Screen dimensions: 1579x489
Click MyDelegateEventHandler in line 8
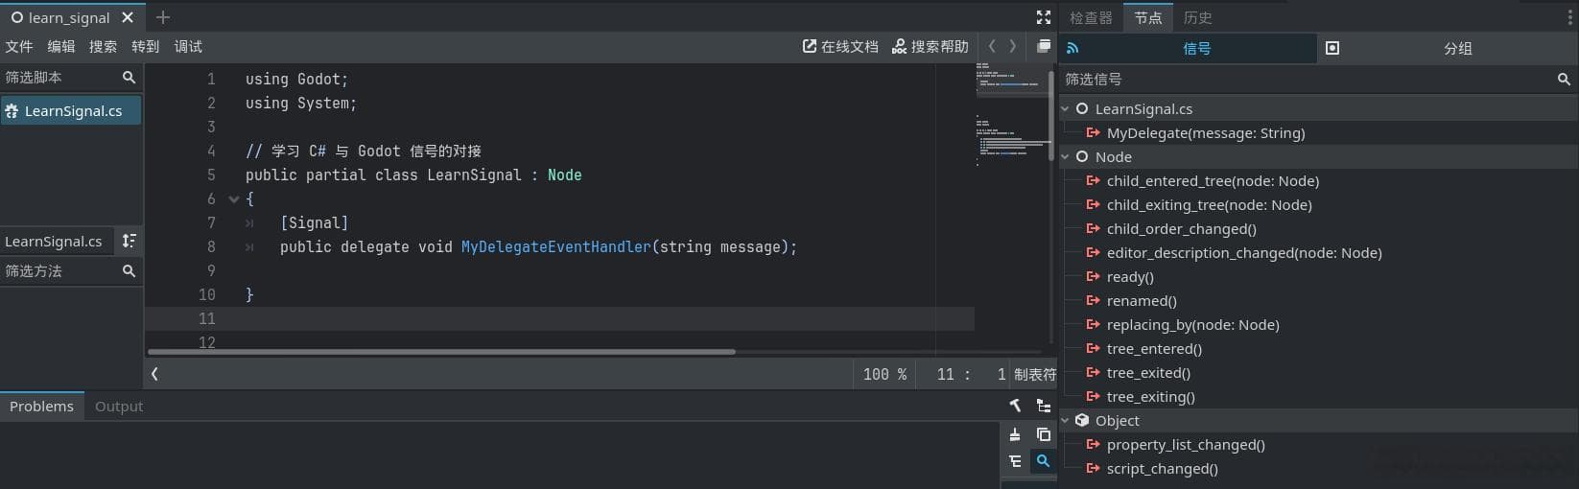tap(555, 247)
